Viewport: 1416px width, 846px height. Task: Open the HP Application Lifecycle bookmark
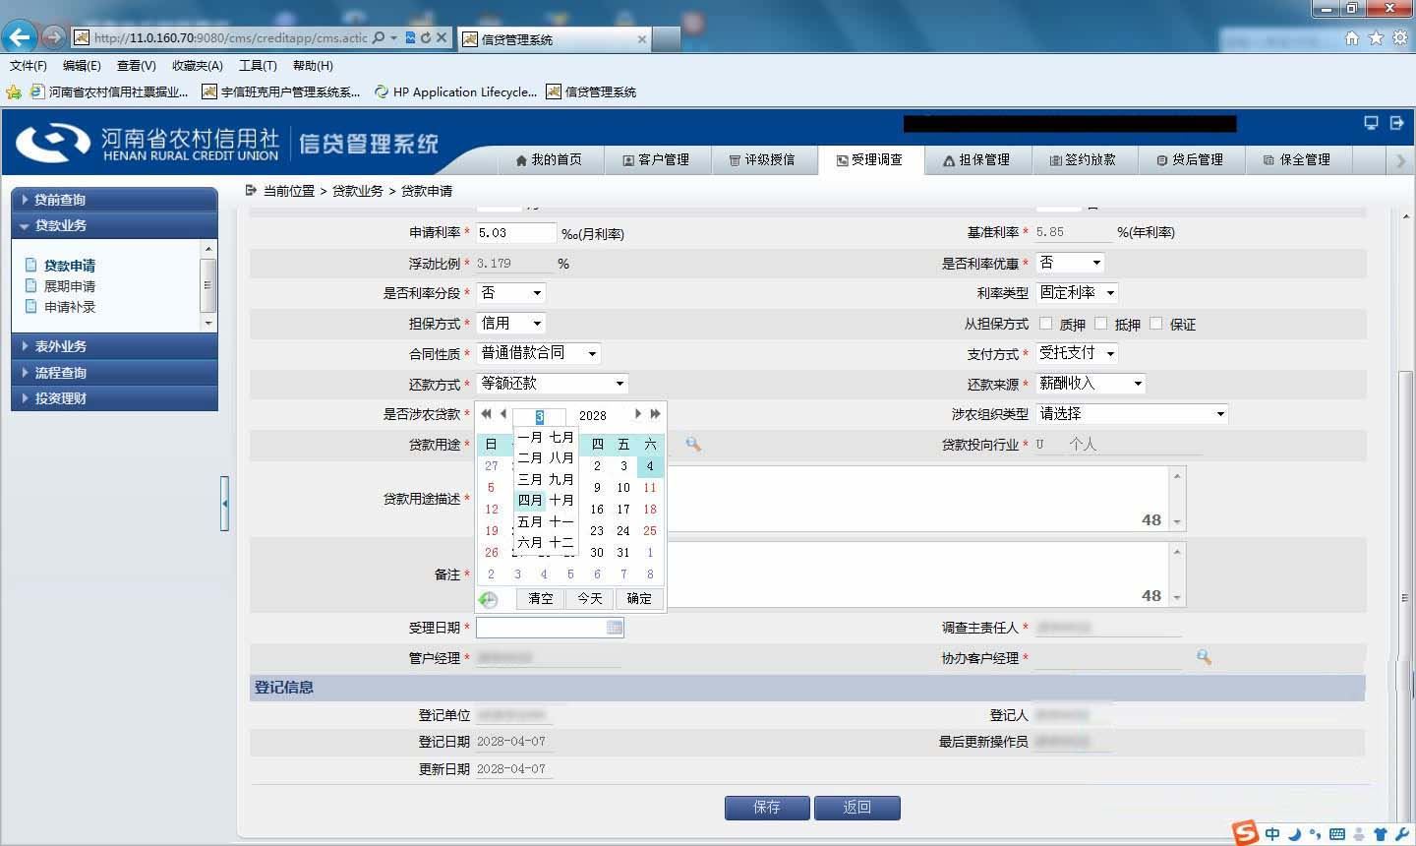tap(456, 91)
